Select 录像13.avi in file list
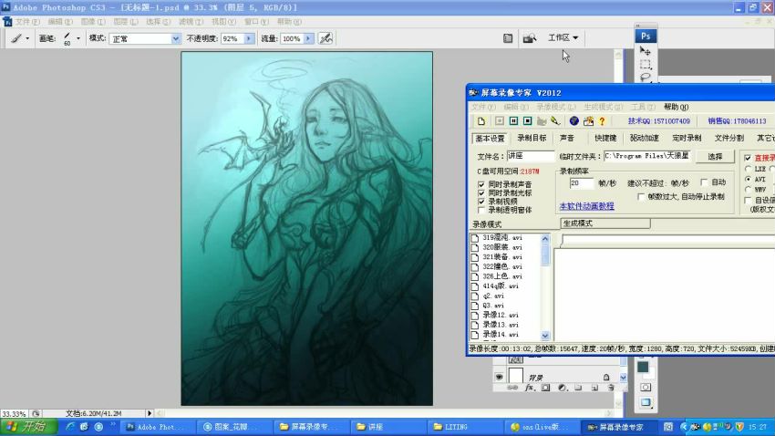 (x=501, y=325)
